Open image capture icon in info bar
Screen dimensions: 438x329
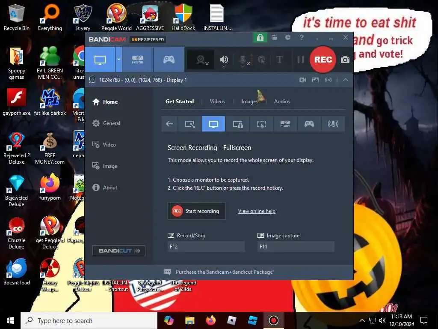coord(315,80)
